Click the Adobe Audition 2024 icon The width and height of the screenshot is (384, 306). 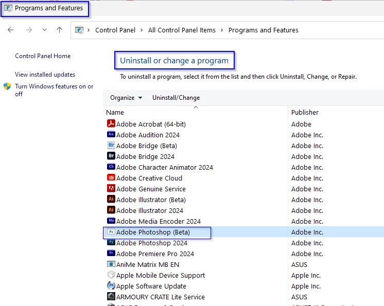(x=111, y=134)
